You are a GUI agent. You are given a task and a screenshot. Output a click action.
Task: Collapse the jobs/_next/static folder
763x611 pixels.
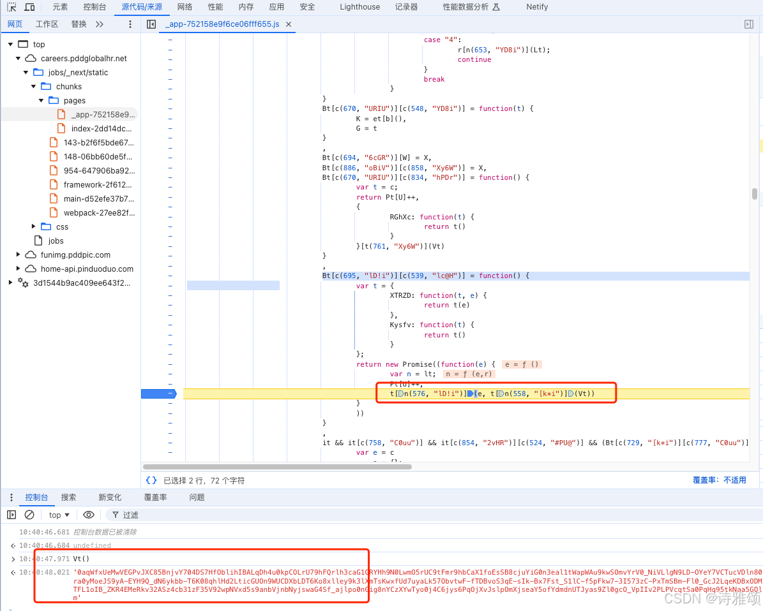(26, 73)
